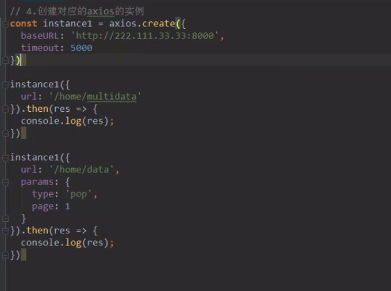
Task: Click the 'url' key before '/home/multidata'
Action: 29,97
